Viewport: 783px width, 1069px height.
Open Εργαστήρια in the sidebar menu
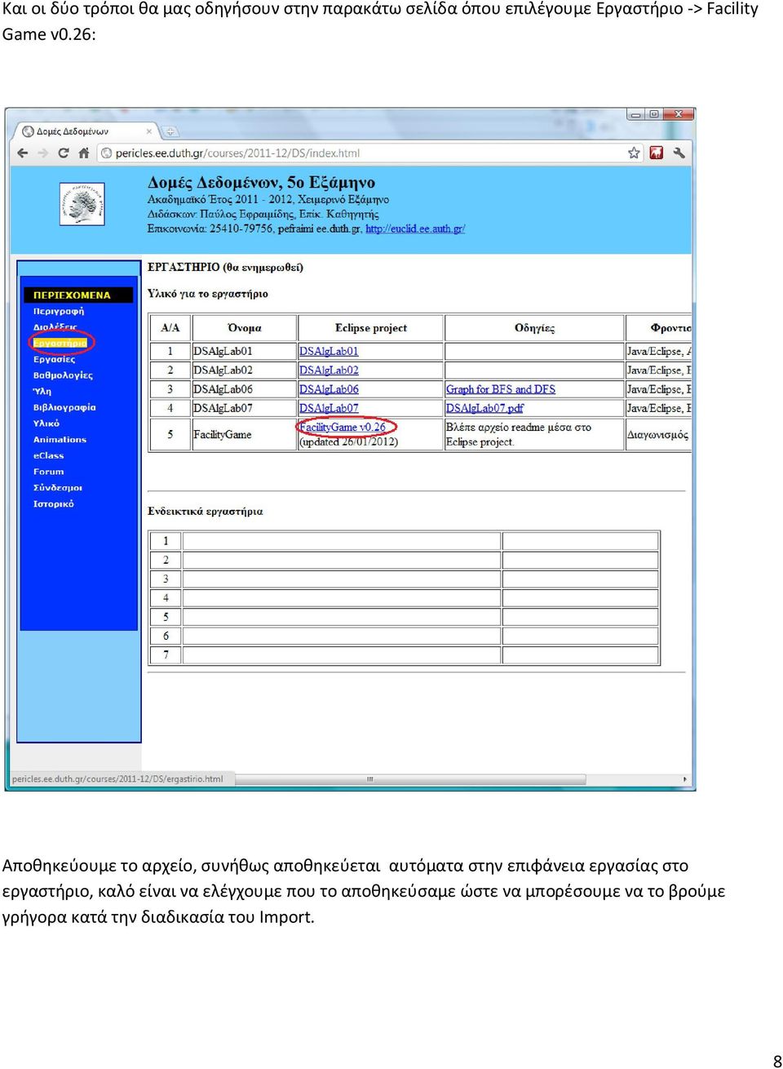click(x=60, y=343)
